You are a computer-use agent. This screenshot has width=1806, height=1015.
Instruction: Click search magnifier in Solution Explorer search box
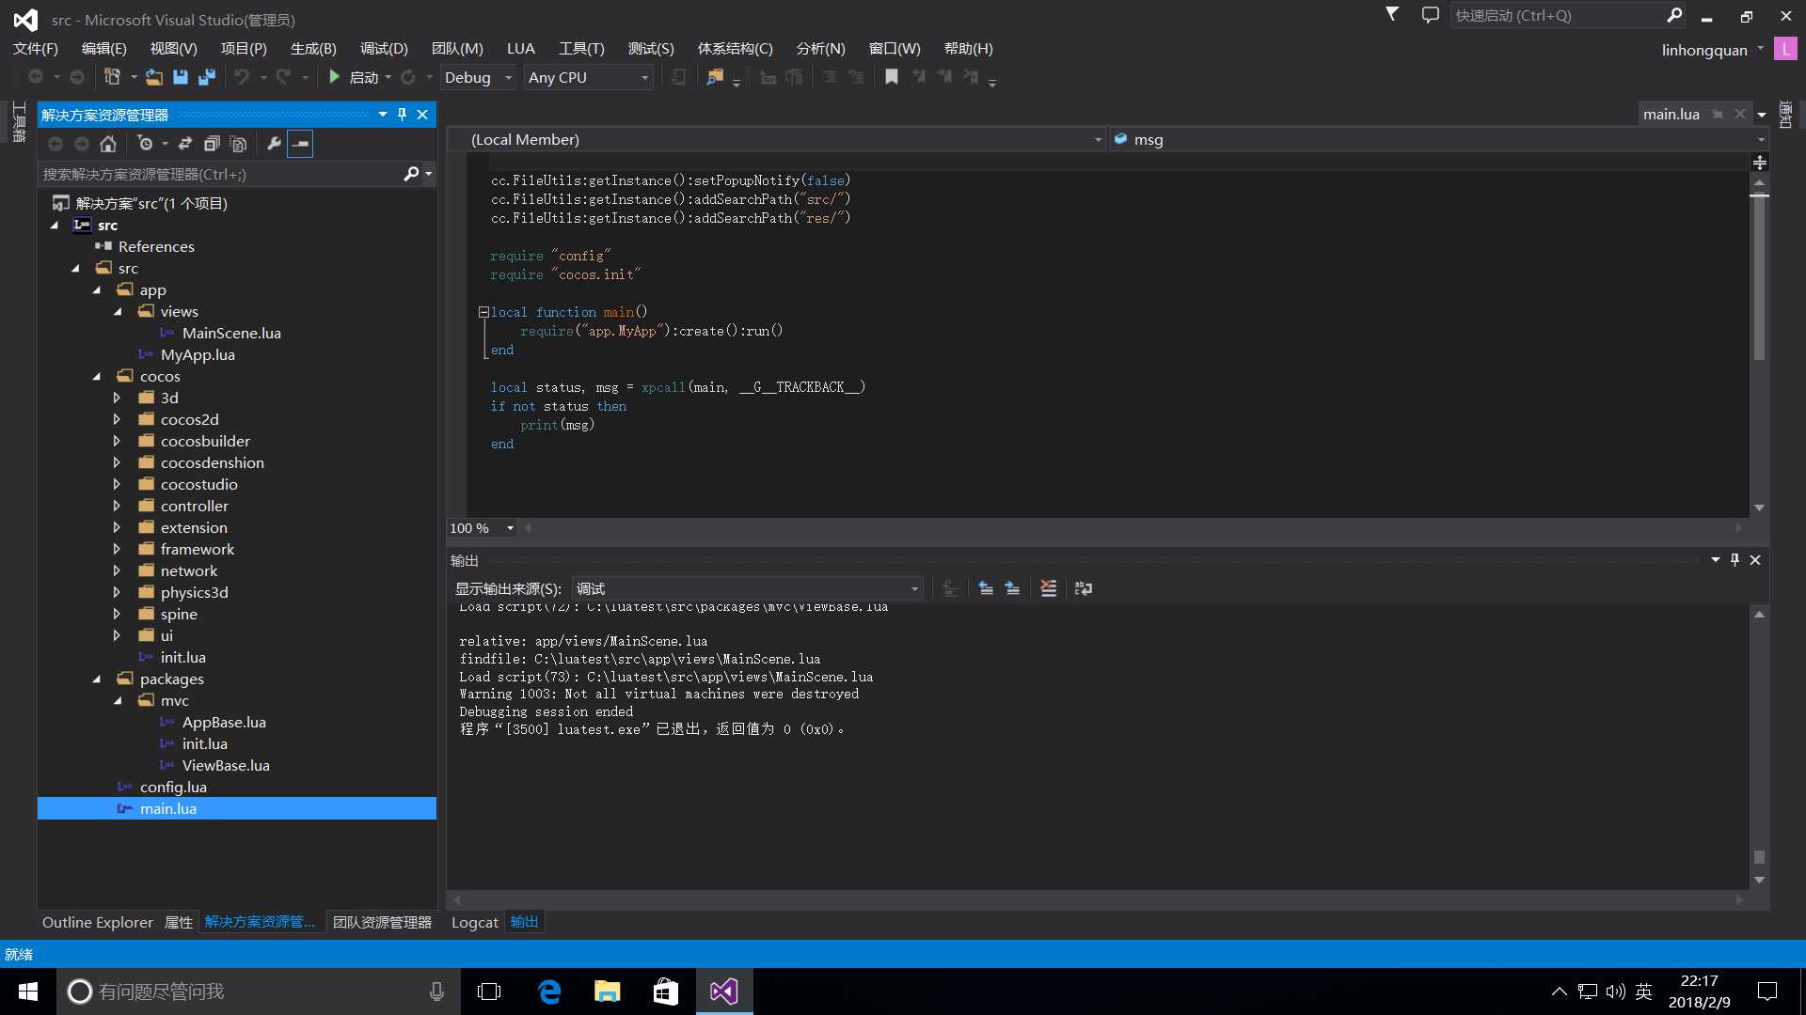411,174
